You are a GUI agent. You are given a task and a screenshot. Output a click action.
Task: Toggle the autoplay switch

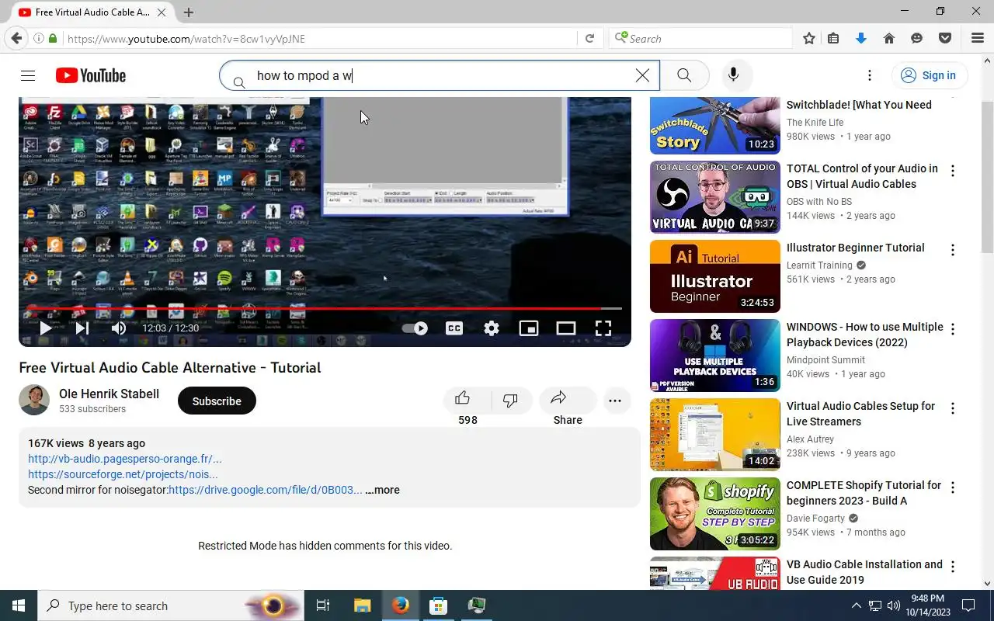[x=415, y=328]
